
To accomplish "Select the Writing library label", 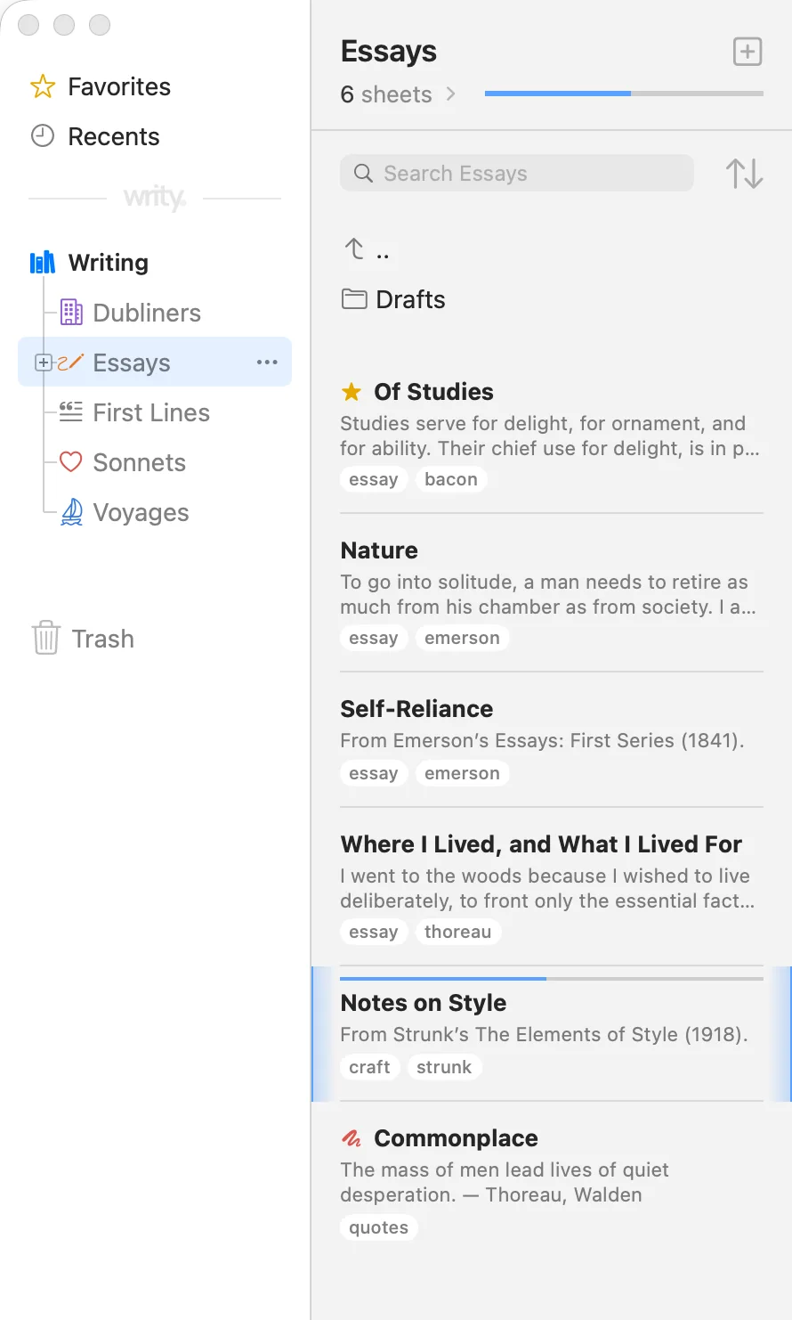I will (109, 263).
